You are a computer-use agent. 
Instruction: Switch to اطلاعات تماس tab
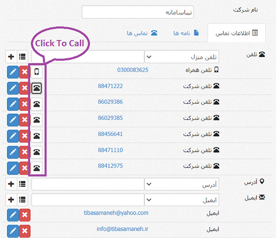[236, 33]
